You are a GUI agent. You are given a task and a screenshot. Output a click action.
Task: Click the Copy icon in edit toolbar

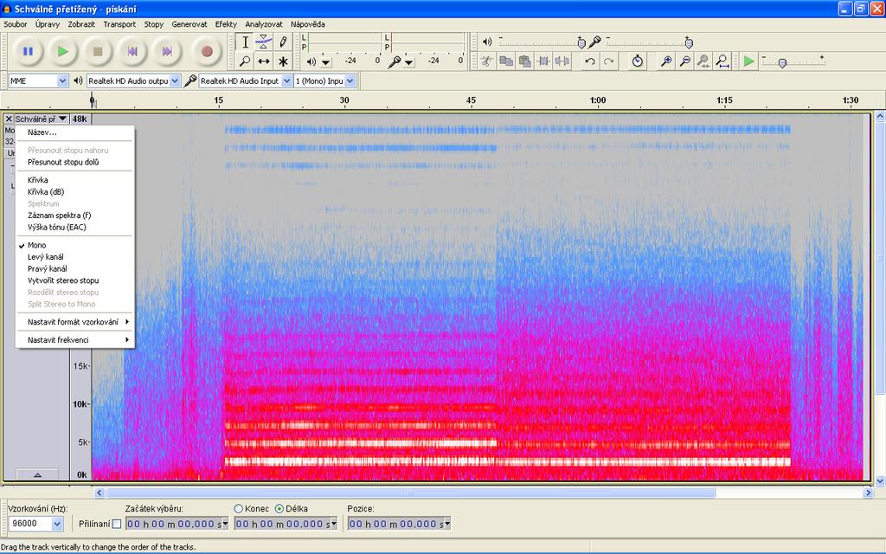click(x=505, y=61)
